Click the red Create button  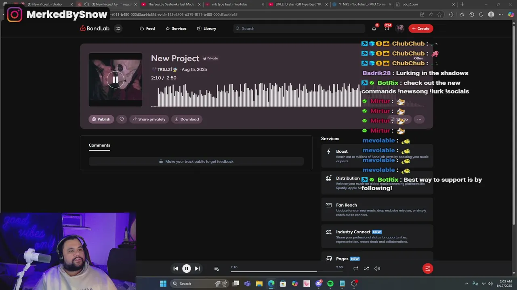pyautogui.click(x=421, y=29)
